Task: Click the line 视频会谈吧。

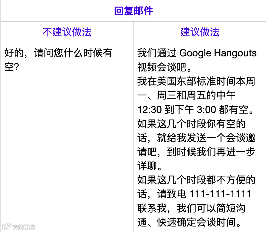Action: 165,67
